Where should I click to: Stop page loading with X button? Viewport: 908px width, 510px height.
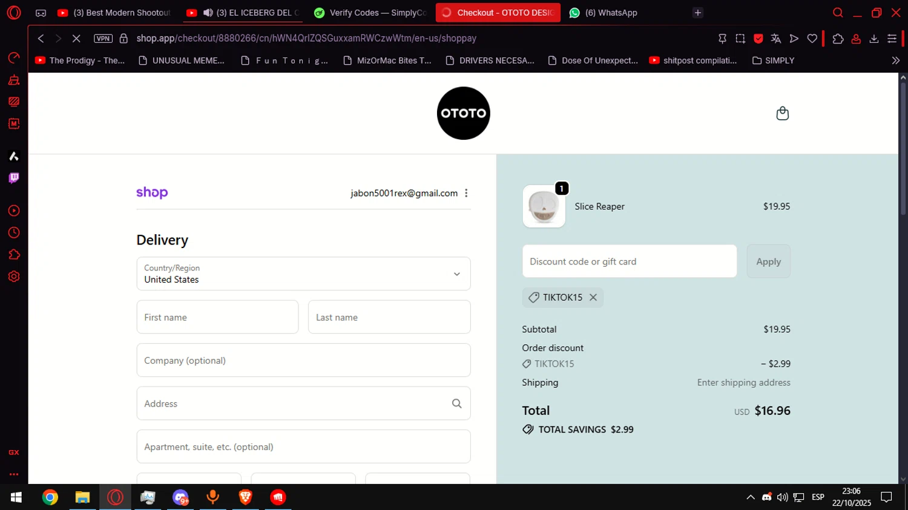coord(76,38)
